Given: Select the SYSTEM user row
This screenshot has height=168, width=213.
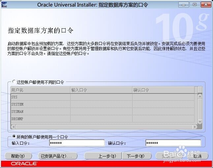Looking at the screenshot, I should [103, 104].
